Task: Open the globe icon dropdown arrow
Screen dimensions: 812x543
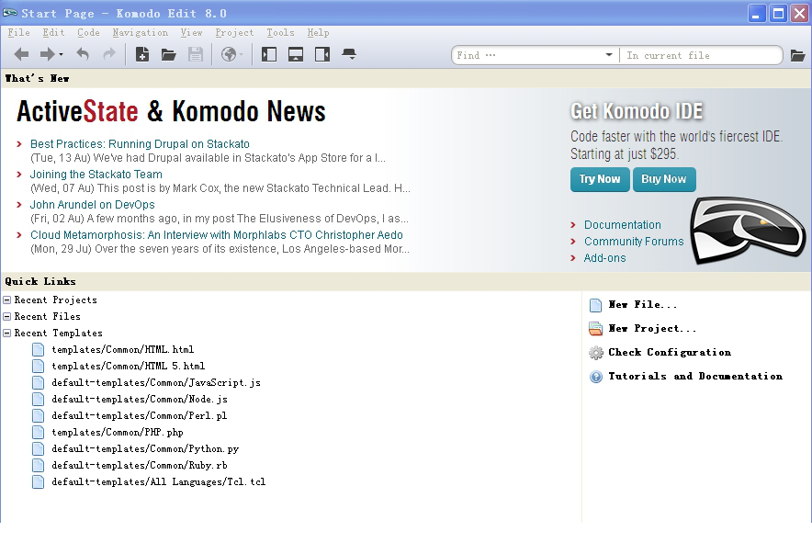Action: (x=241, y=54)
